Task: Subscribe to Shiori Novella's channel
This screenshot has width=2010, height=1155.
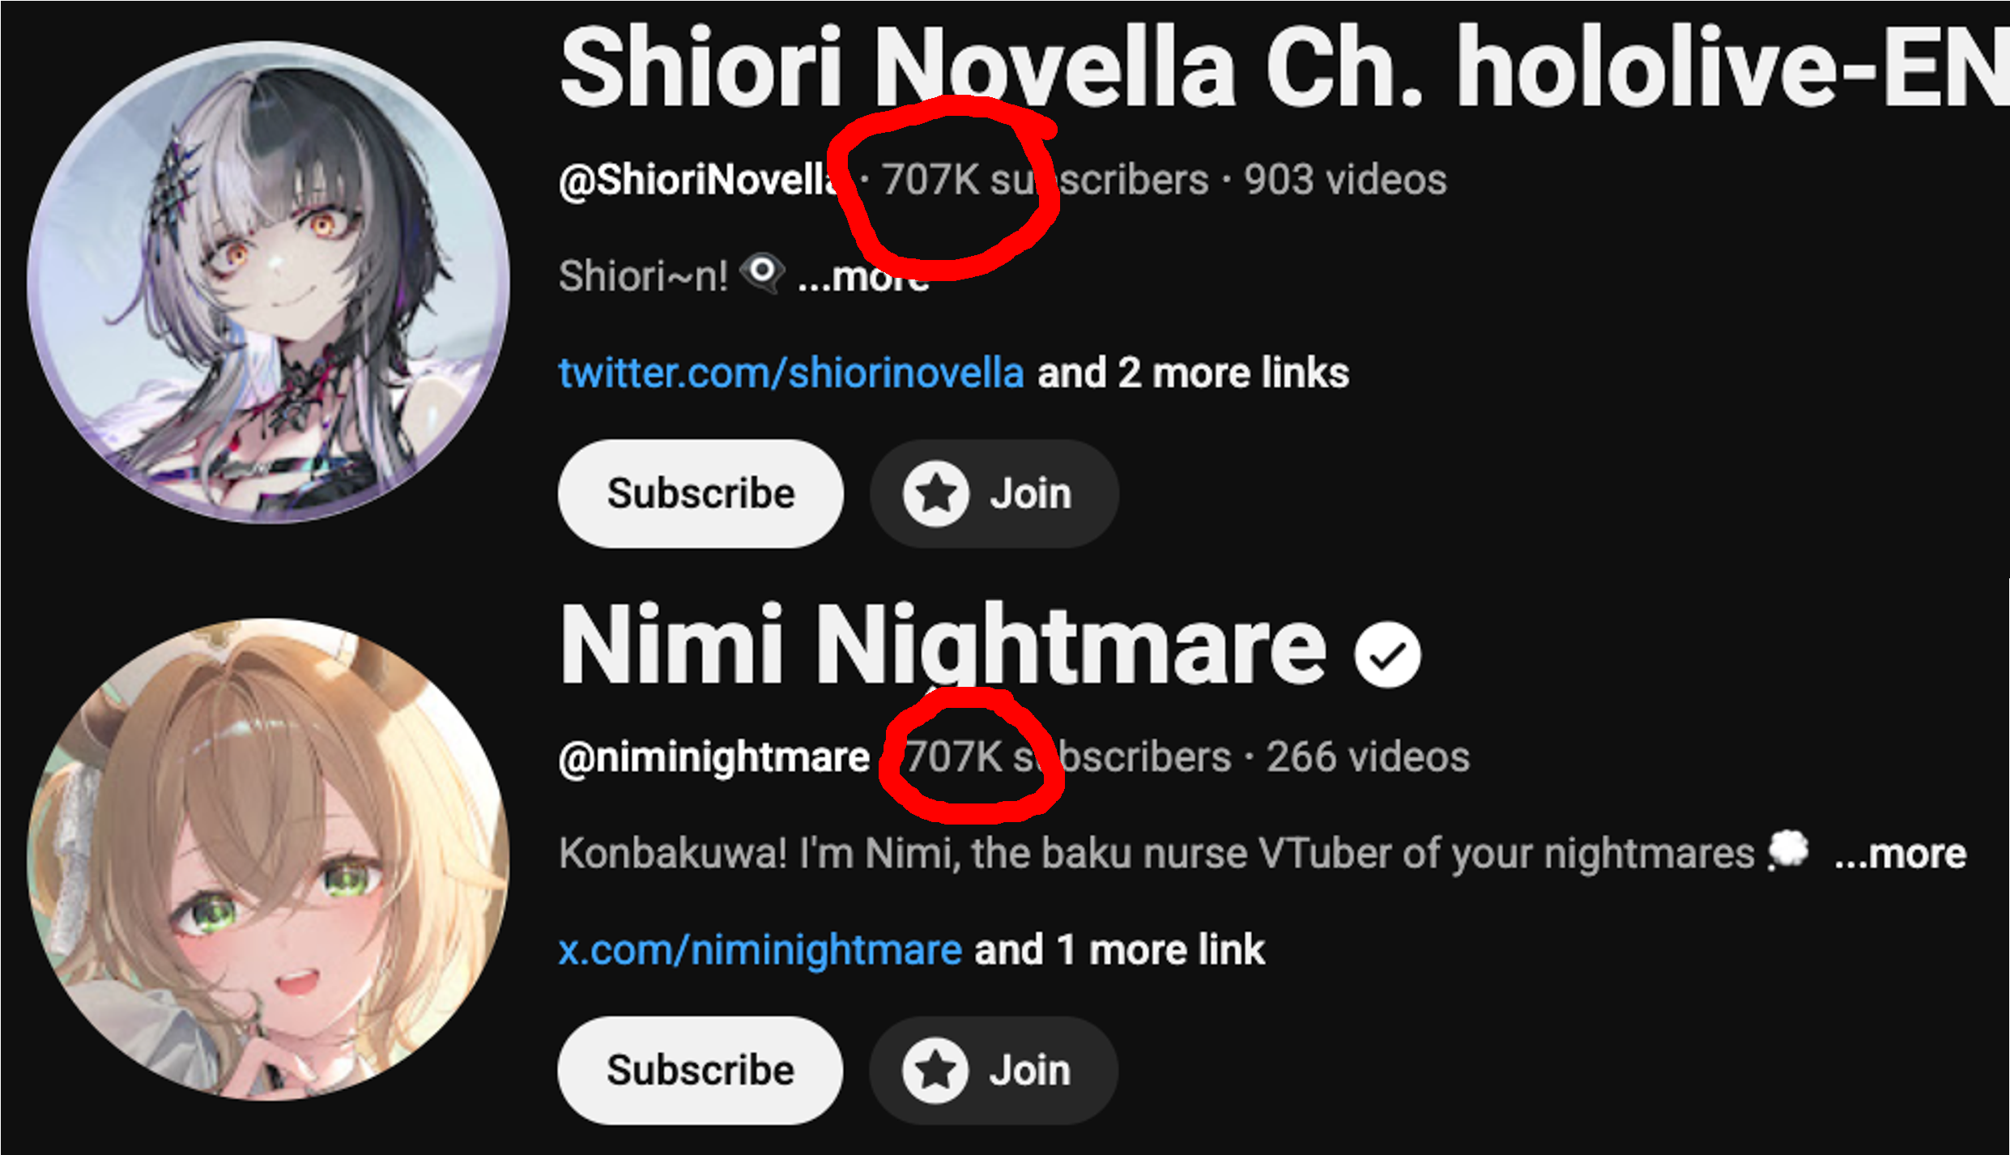Action: point(701,493)
